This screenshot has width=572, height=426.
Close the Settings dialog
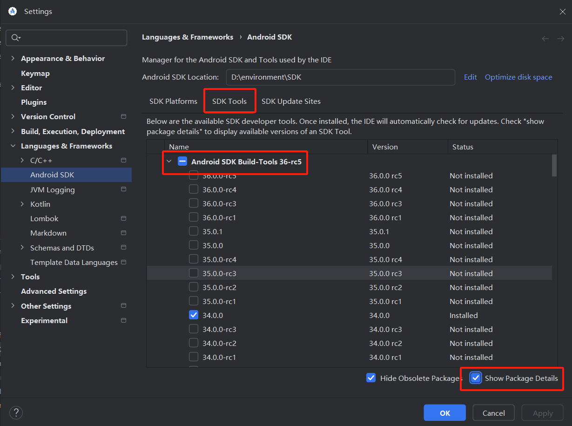pyautogui.click(x=562, y=12)
